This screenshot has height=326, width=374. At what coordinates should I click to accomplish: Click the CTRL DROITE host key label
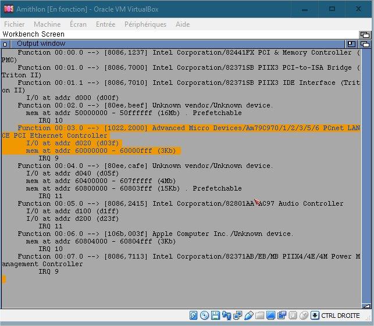(x=340, y=316)
